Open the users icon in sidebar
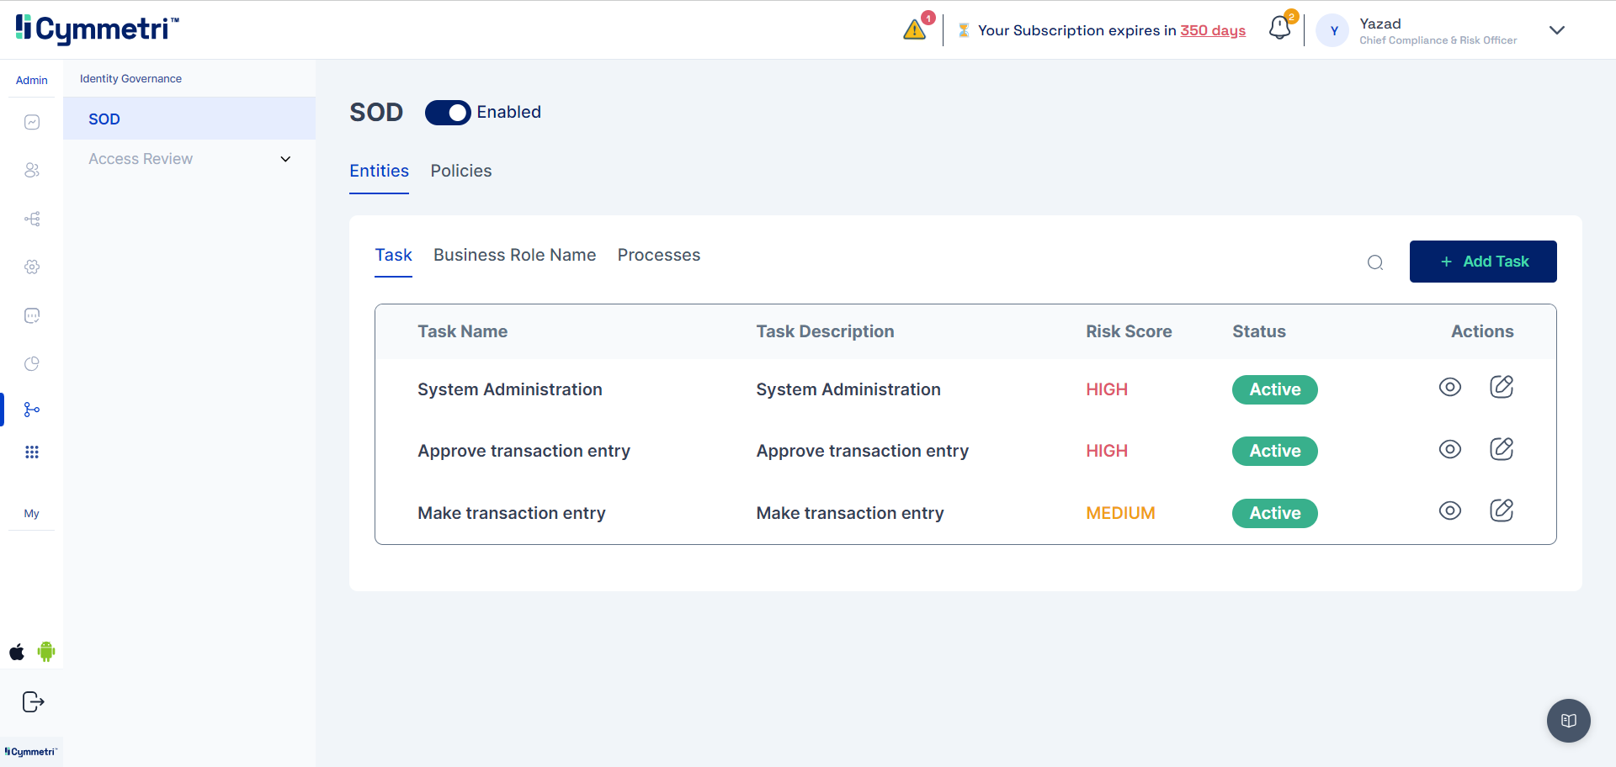Viewport: 1616px width, 767px height. [x=32, y=171]
